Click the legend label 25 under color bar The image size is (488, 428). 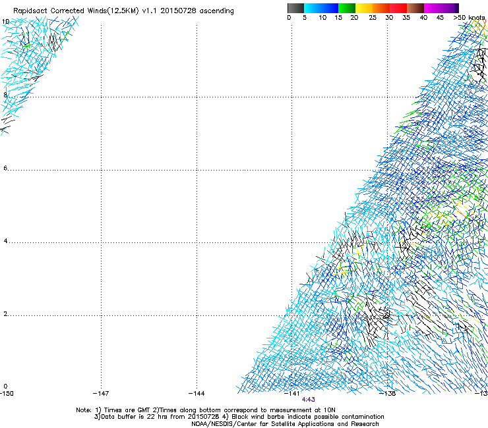373,18
